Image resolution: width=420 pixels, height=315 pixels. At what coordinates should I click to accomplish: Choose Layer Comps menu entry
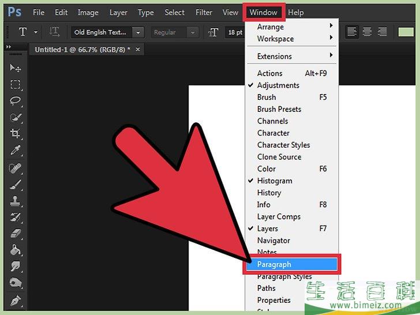pos(292,216)
